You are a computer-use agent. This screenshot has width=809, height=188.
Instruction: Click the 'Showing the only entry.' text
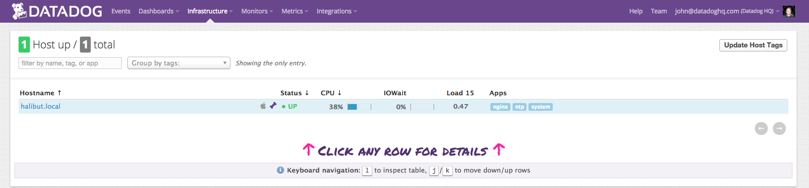click(x=271, y=63)
